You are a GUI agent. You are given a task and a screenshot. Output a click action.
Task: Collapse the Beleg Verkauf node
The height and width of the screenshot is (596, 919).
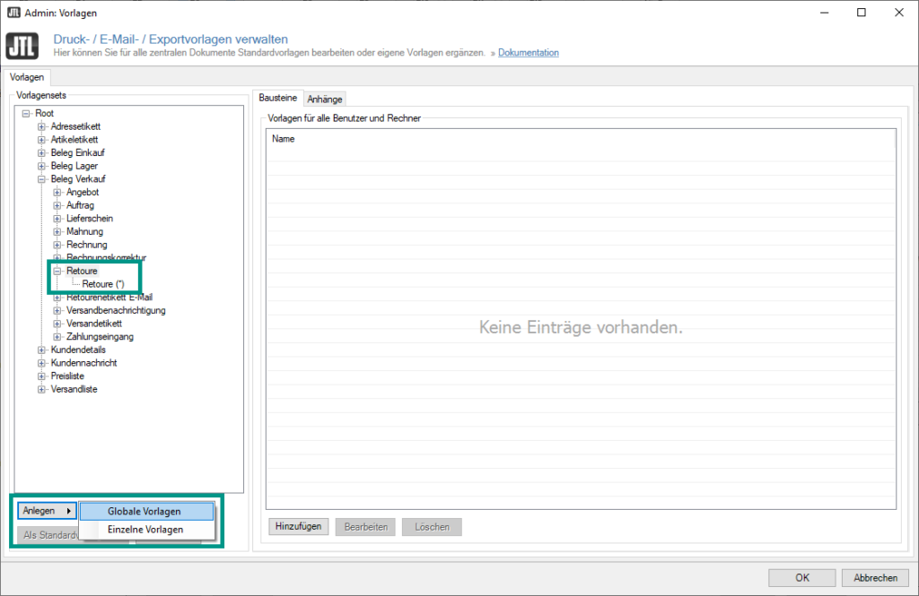[41, 179]
